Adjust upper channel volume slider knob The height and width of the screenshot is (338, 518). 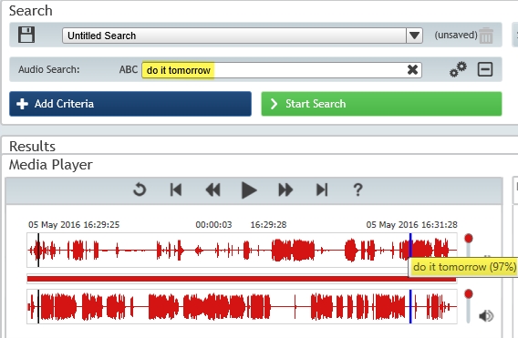[469, 238]
